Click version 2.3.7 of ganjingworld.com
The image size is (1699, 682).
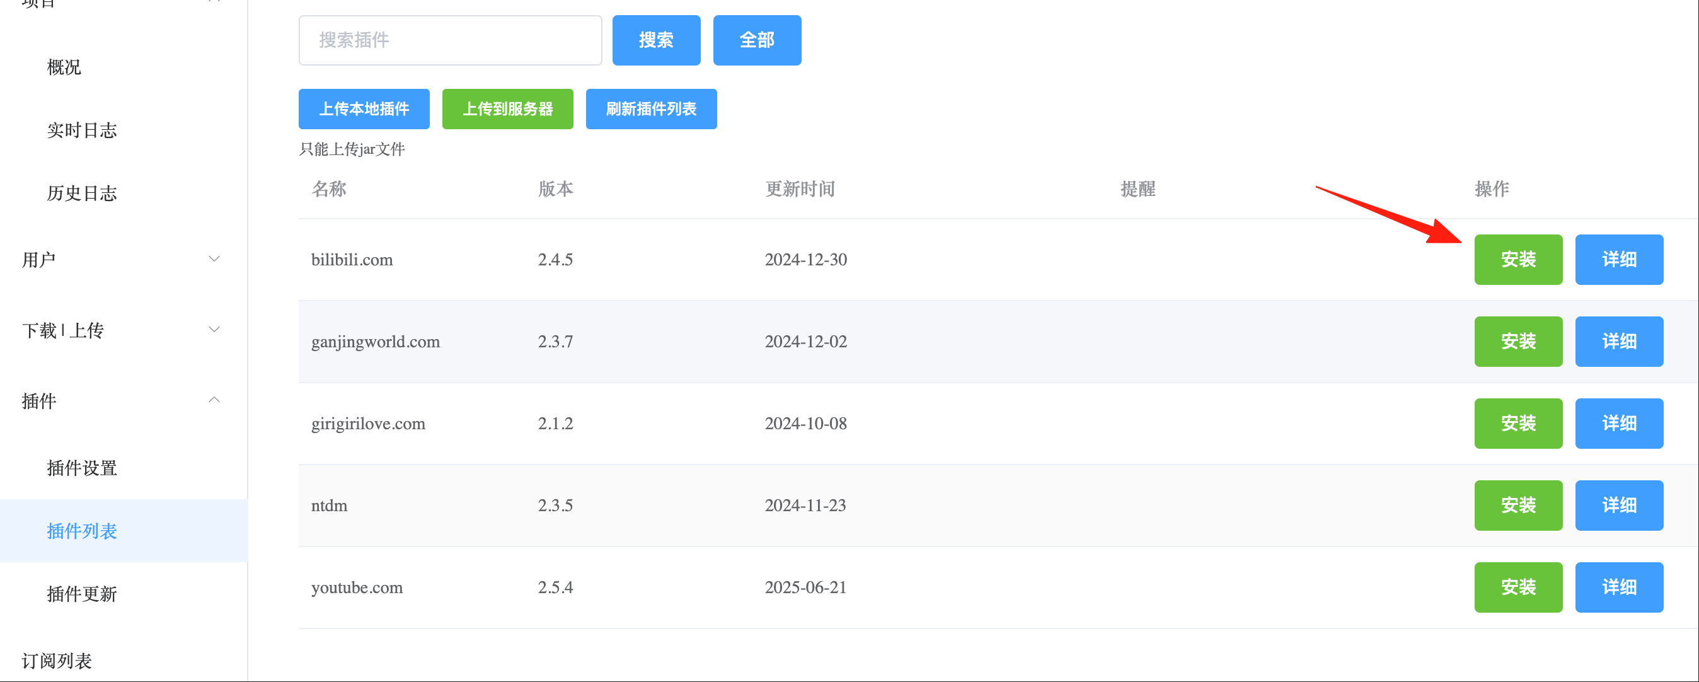click(555, 342)
